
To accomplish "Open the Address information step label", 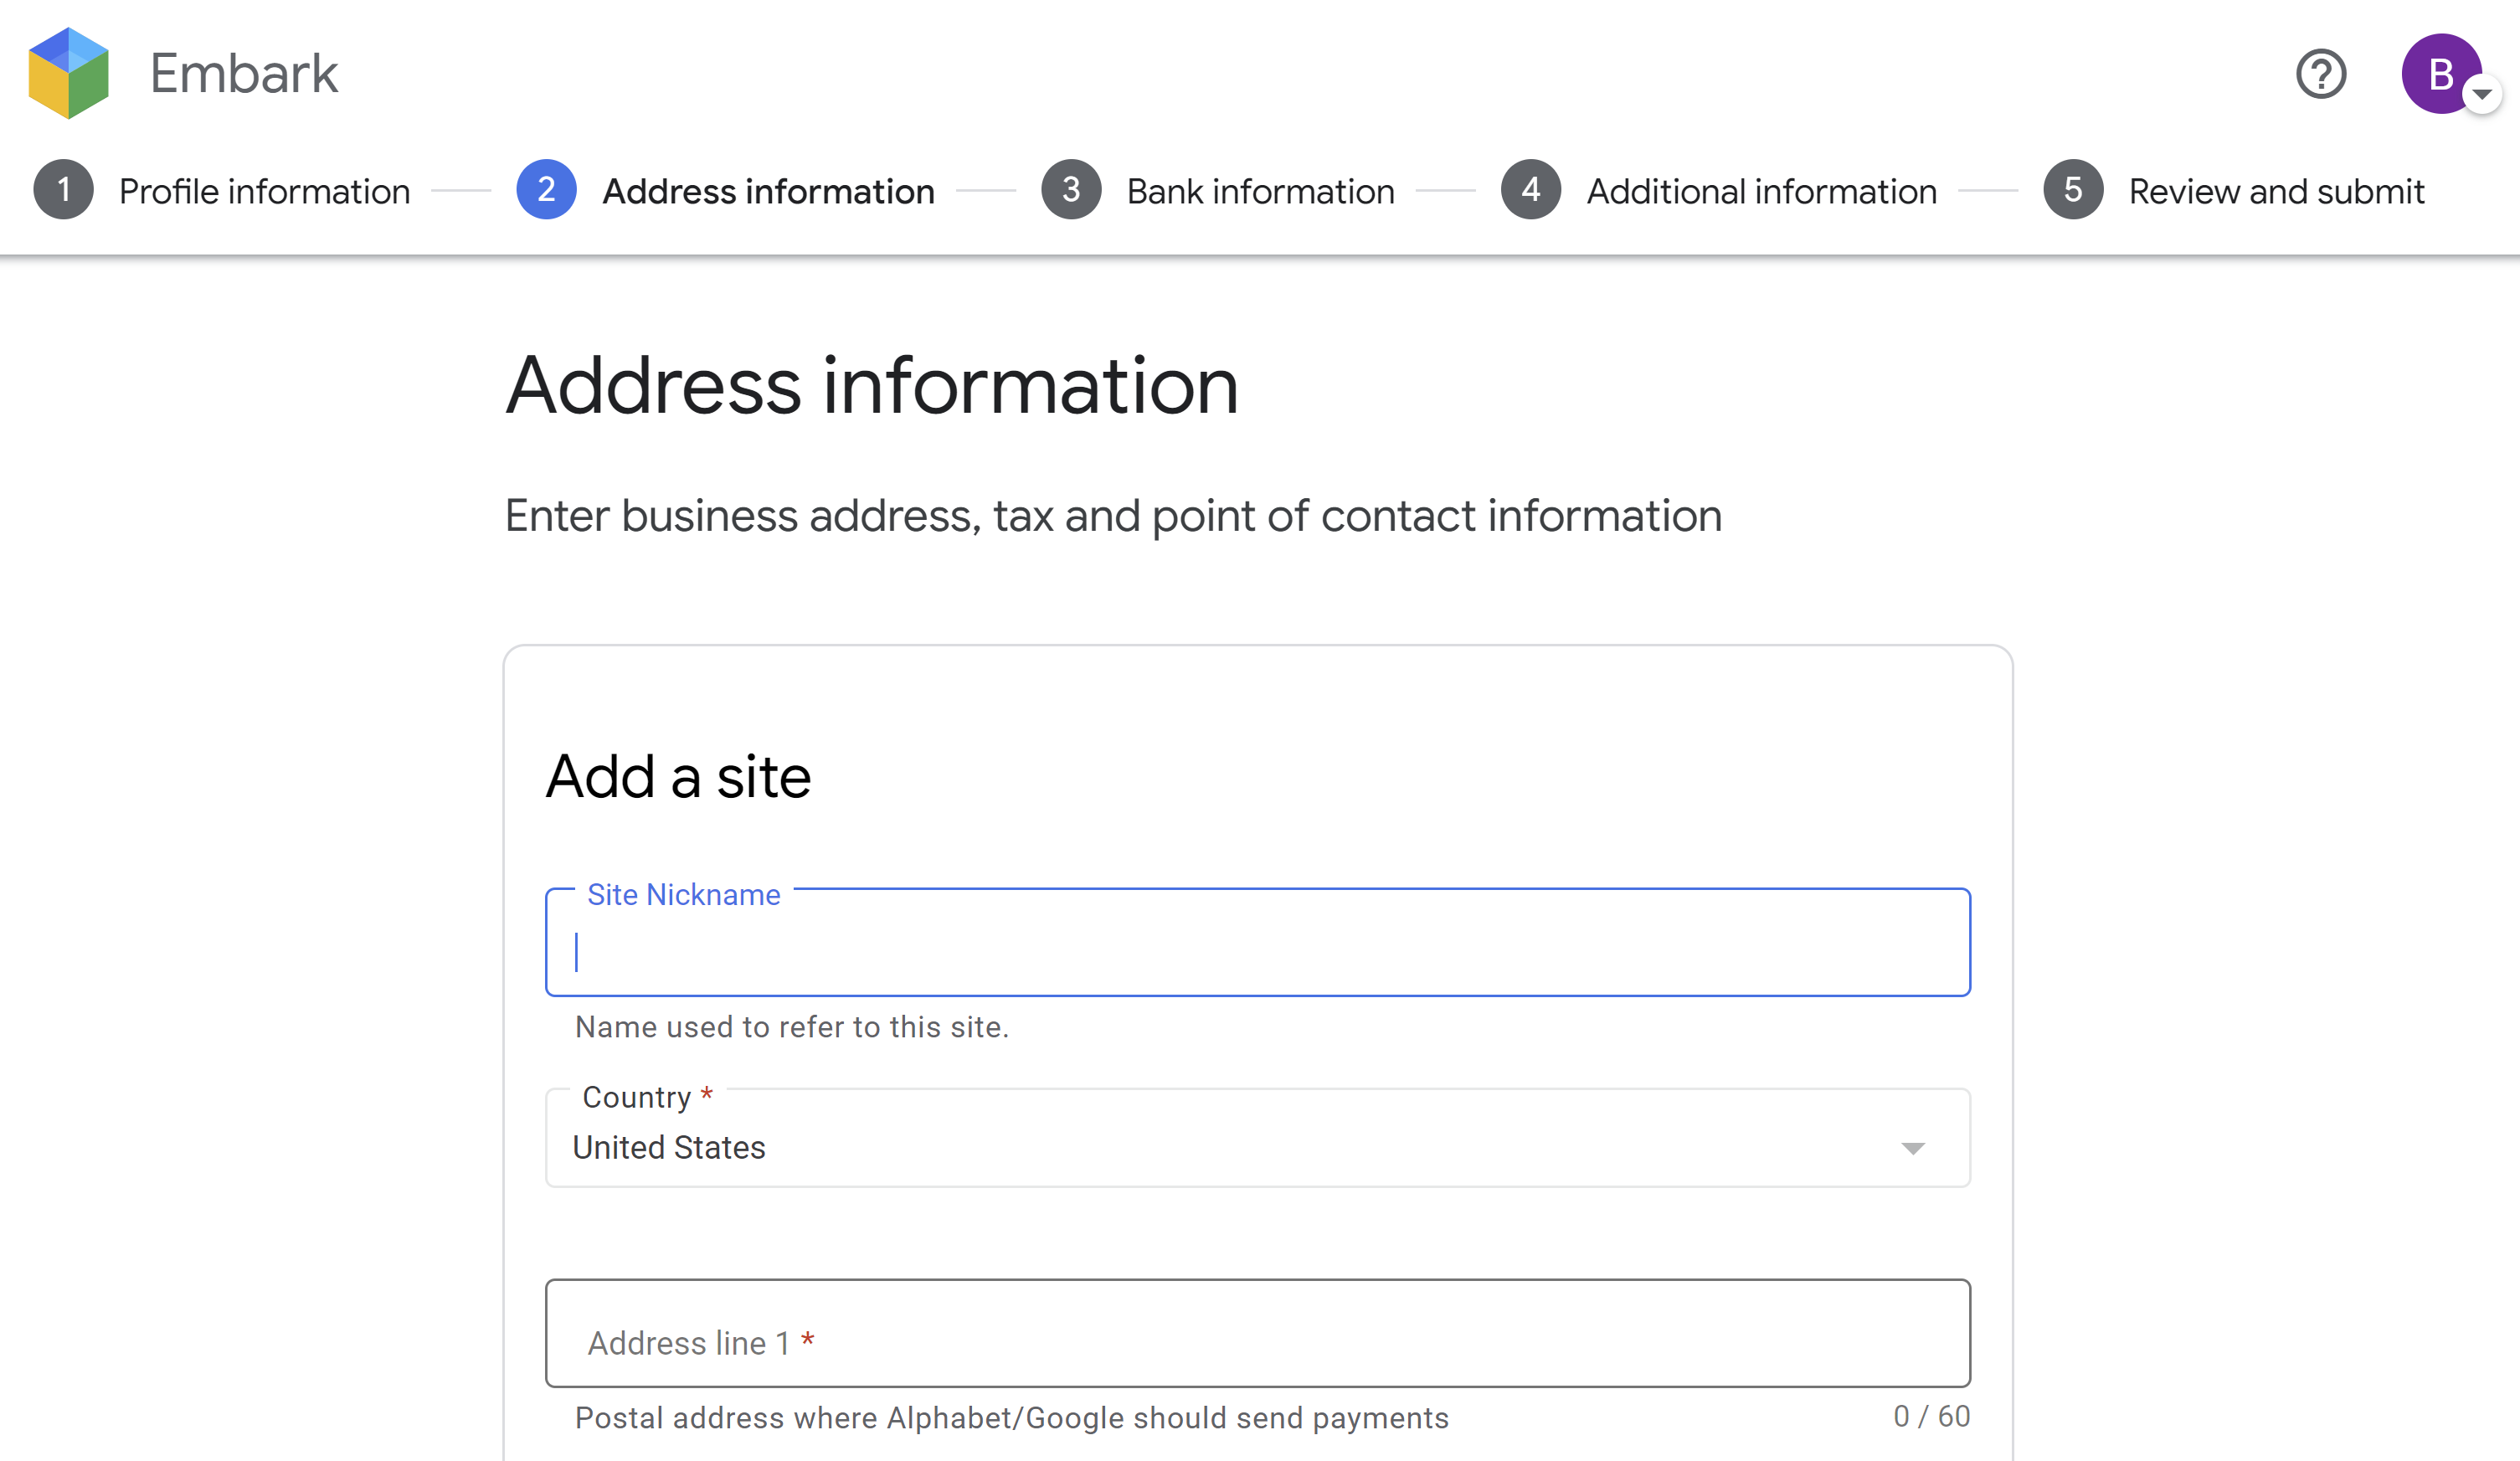I will tap(768, 191).
